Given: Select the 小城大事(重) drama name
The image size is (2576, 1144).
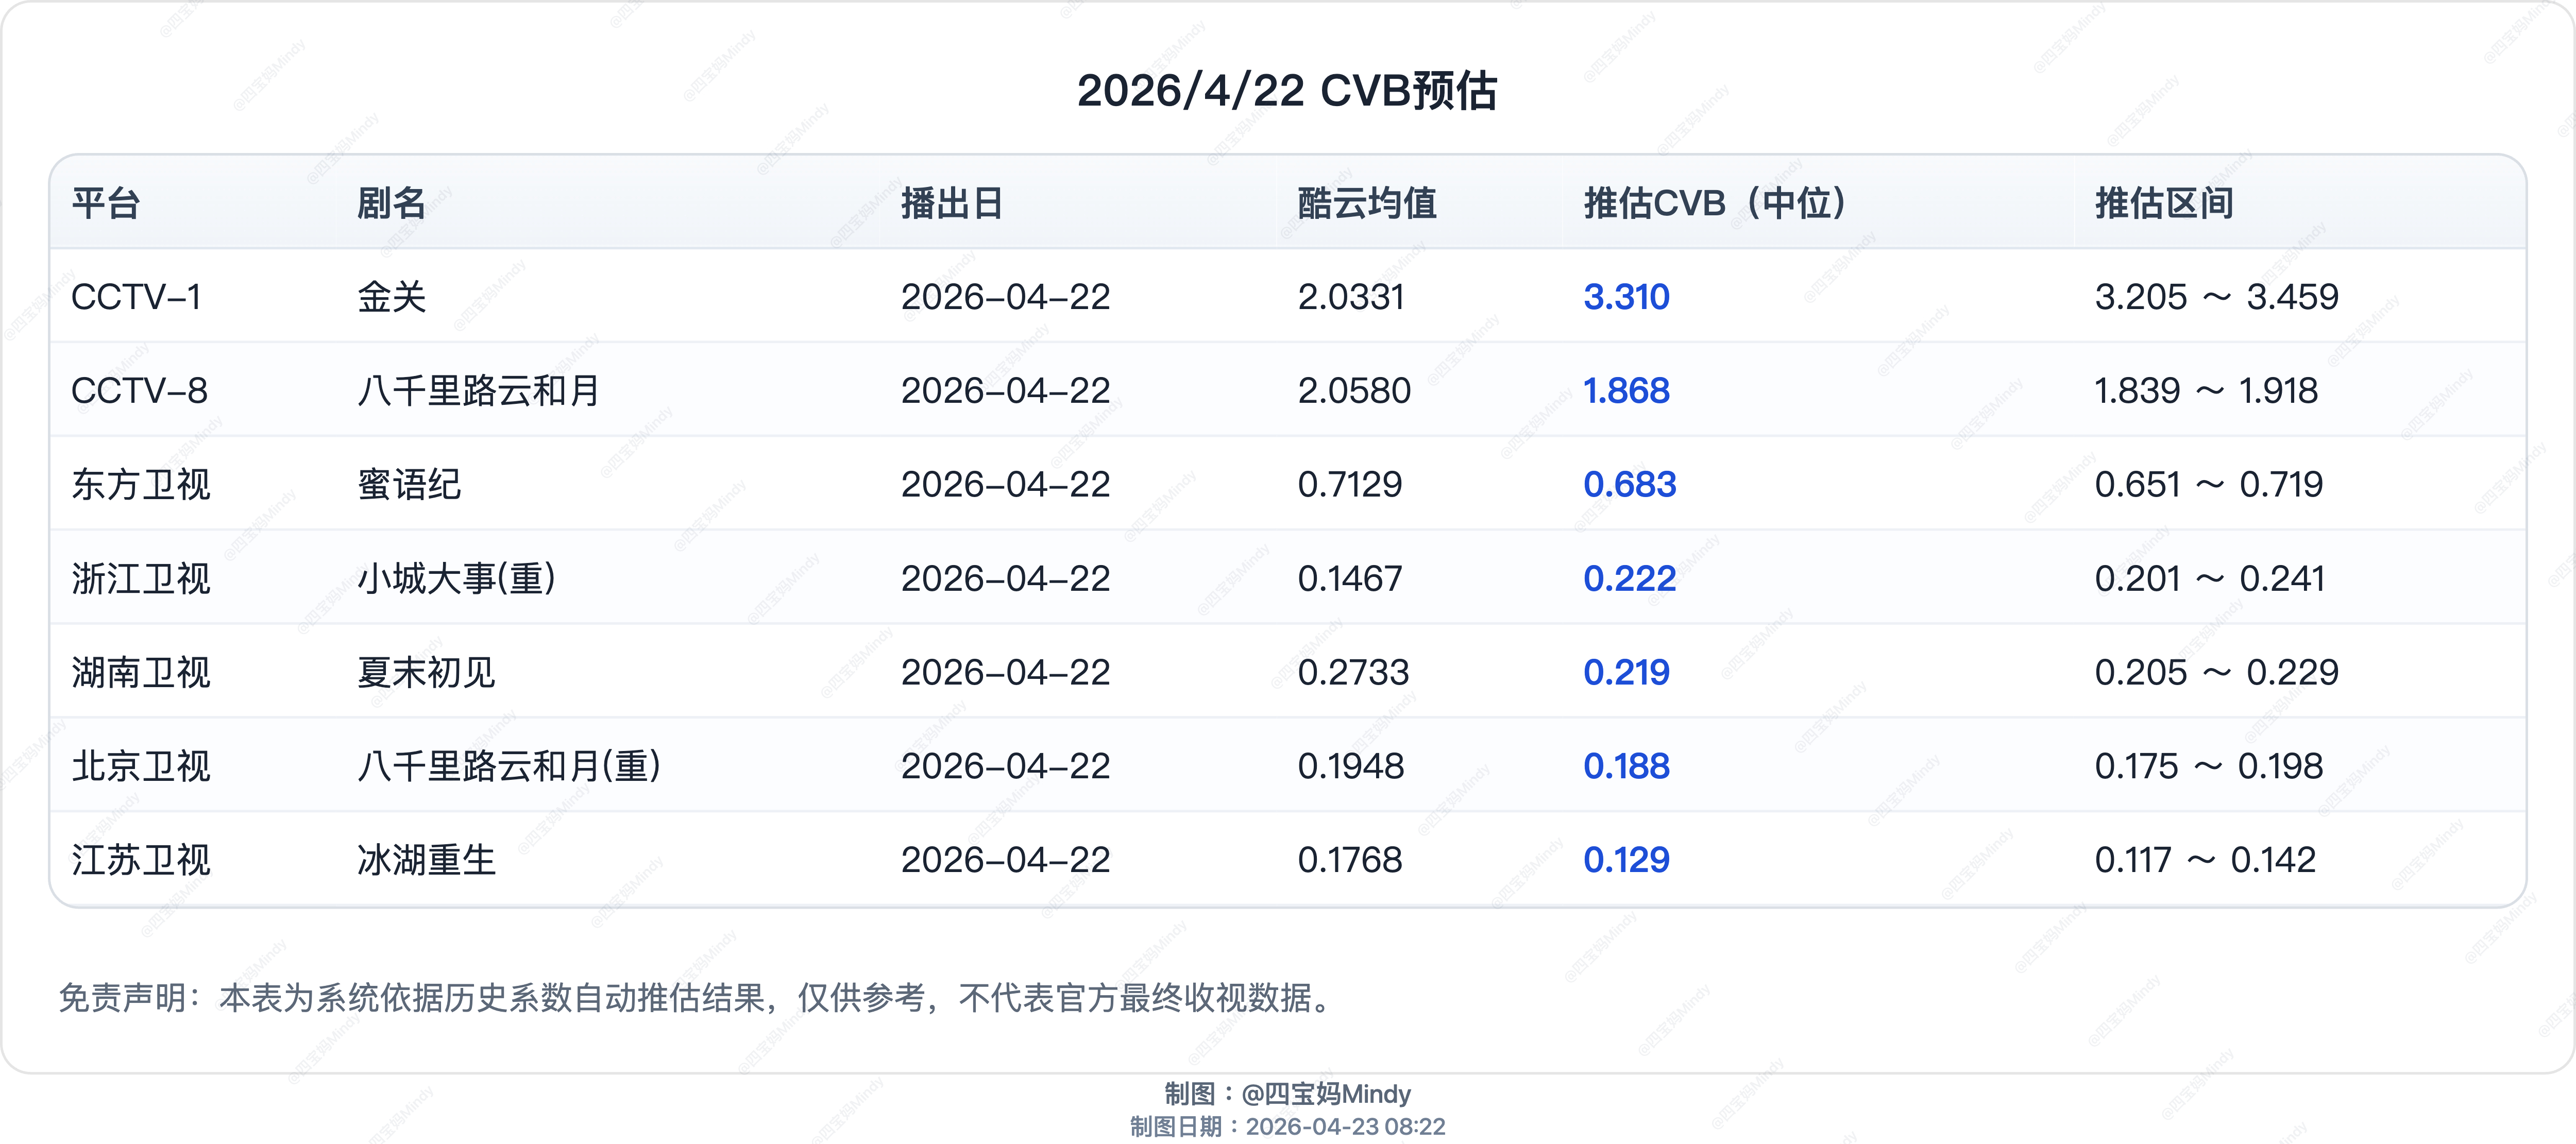Looking at the screenshot, I should (x=456, y=579).
